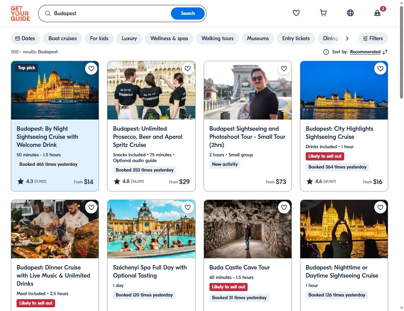Open Budapest Sightseeing and Photoshoot Tour title
This screenshot has width=404, height=311.
click(x=247, y=137)
